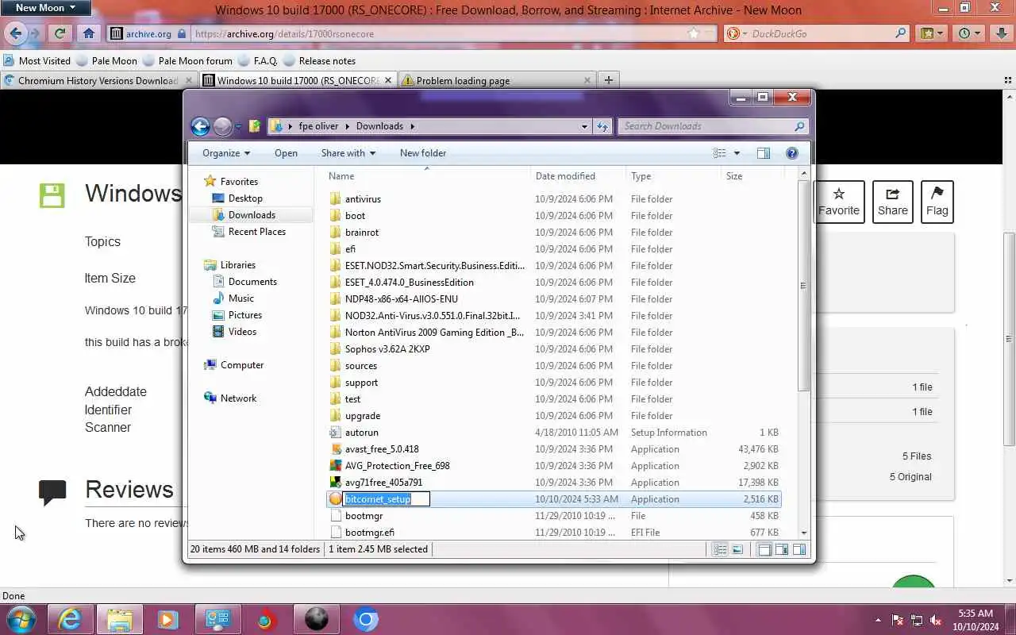Refresh the Downloads folder location

coord(602,126)
